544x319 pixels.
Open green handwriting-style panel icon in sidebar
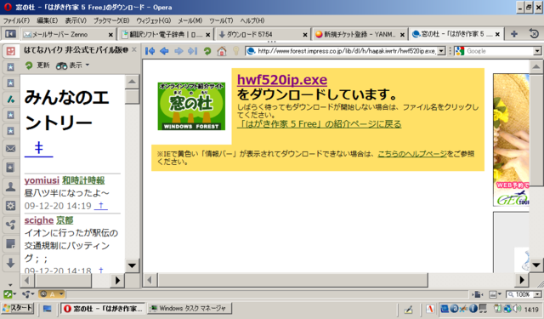(x=10, y=100)
